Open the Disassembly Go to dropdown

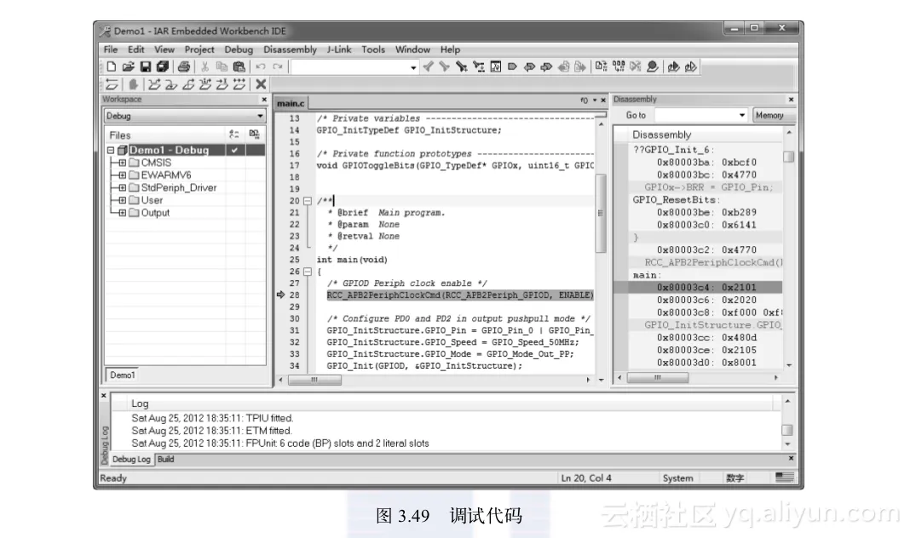[x=741, y=116]
